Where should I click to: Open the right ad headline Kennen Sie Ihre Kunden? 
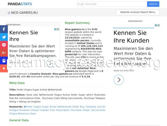pos(131,37)
